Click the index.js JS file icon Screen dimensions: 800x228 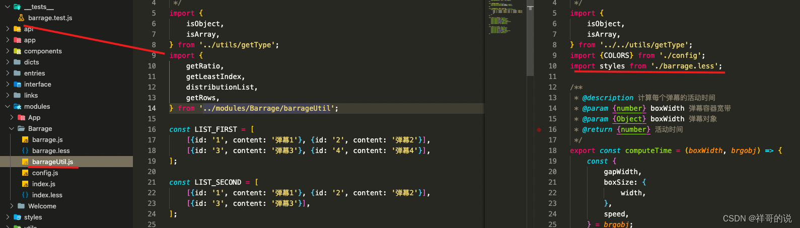(x=25, y=184)
